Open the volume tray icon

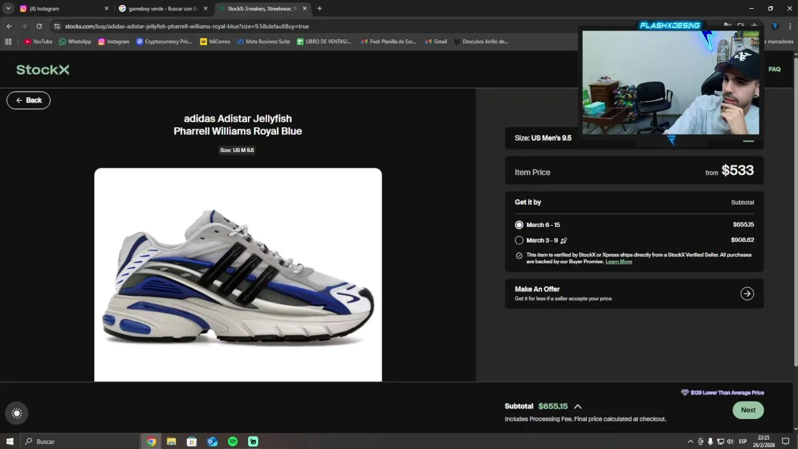730,442
